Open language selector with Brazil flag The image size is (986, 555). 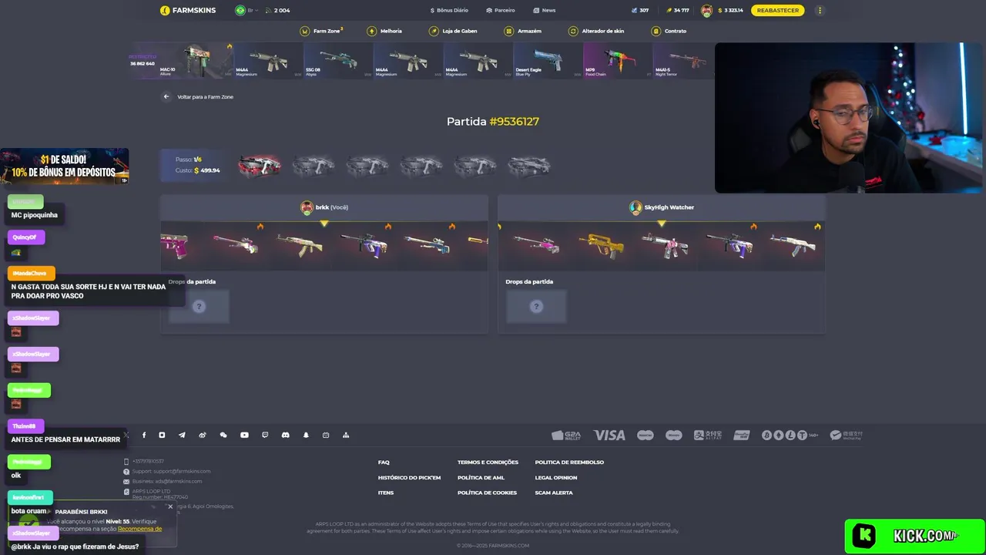pyautogui.click(x=245, y=10)
